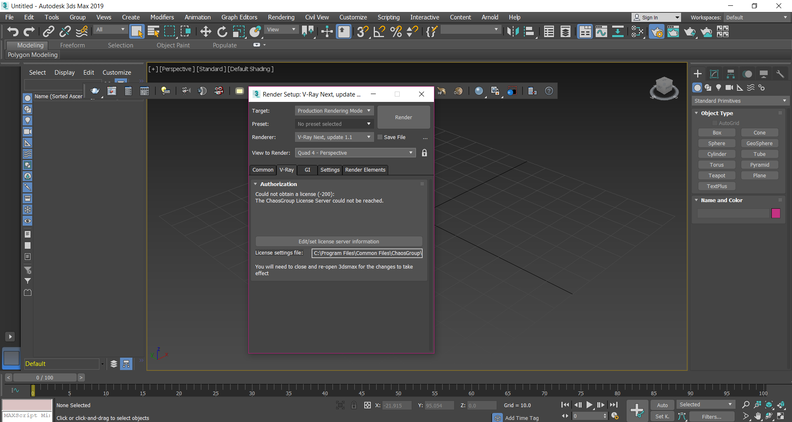Click Edit/set license server information button
This screenshot has width=792, height=422.
(339, 242)
